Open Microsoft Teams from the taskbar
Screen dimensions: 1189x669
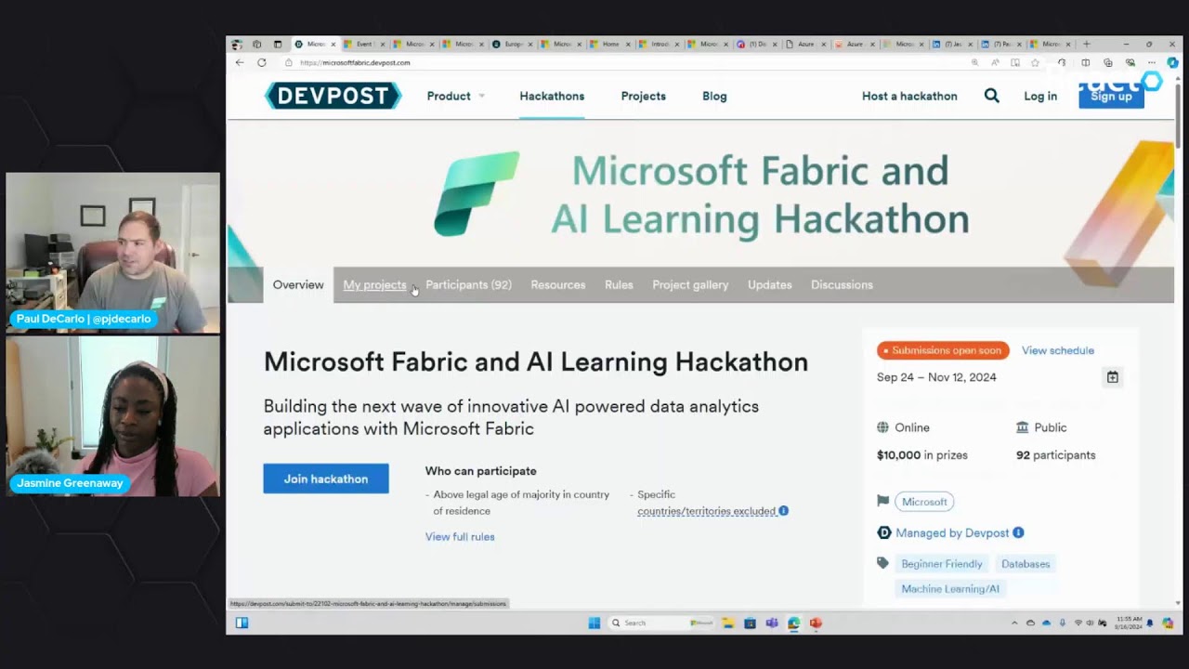[x=771, y=623]
